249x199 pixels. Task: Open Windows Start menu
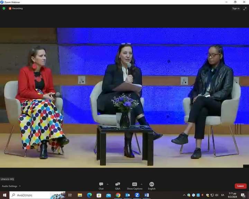pyautogui.click(x=4, y=195)
